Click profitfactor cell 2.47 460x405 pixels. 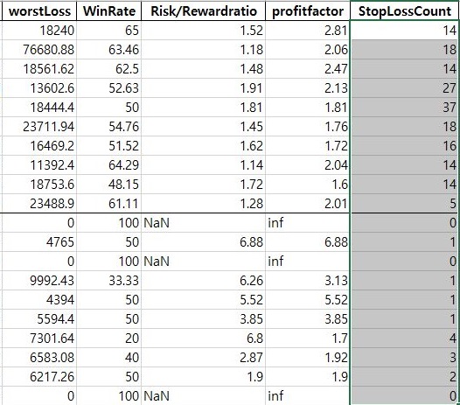pyautogui.click(x=308, y=69)
